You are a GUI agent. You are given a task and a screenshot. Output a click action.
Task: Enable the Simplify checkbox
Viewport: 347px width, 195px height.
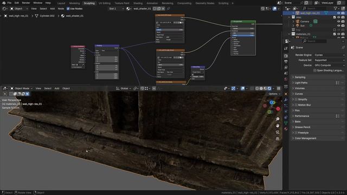(x=296, y=100)
